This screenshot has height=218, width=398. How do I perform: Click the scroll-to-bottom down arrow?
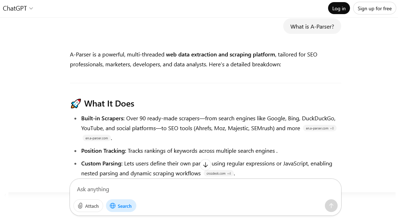pos(206,165)
